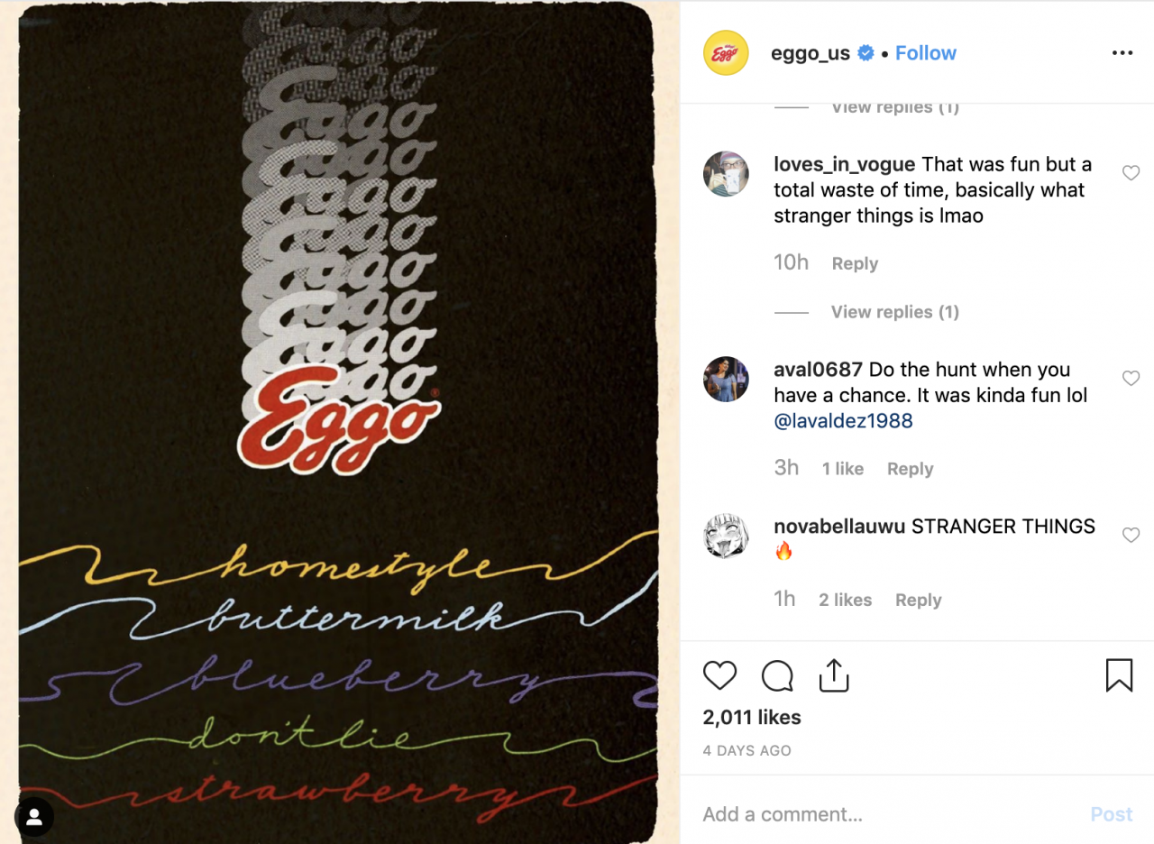The height and width of the screenshot is (844, 1154).
Task: Open eggo_us profile avatar
Action: pos(726,53)
